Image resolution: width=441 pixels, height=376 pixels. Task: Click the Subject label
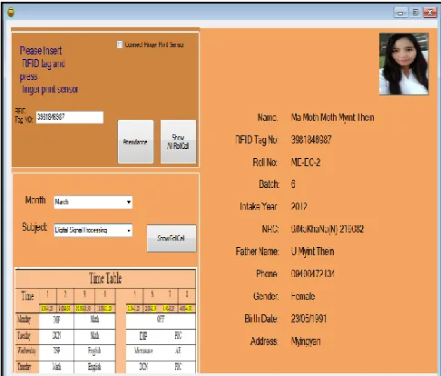click(34, 227)
